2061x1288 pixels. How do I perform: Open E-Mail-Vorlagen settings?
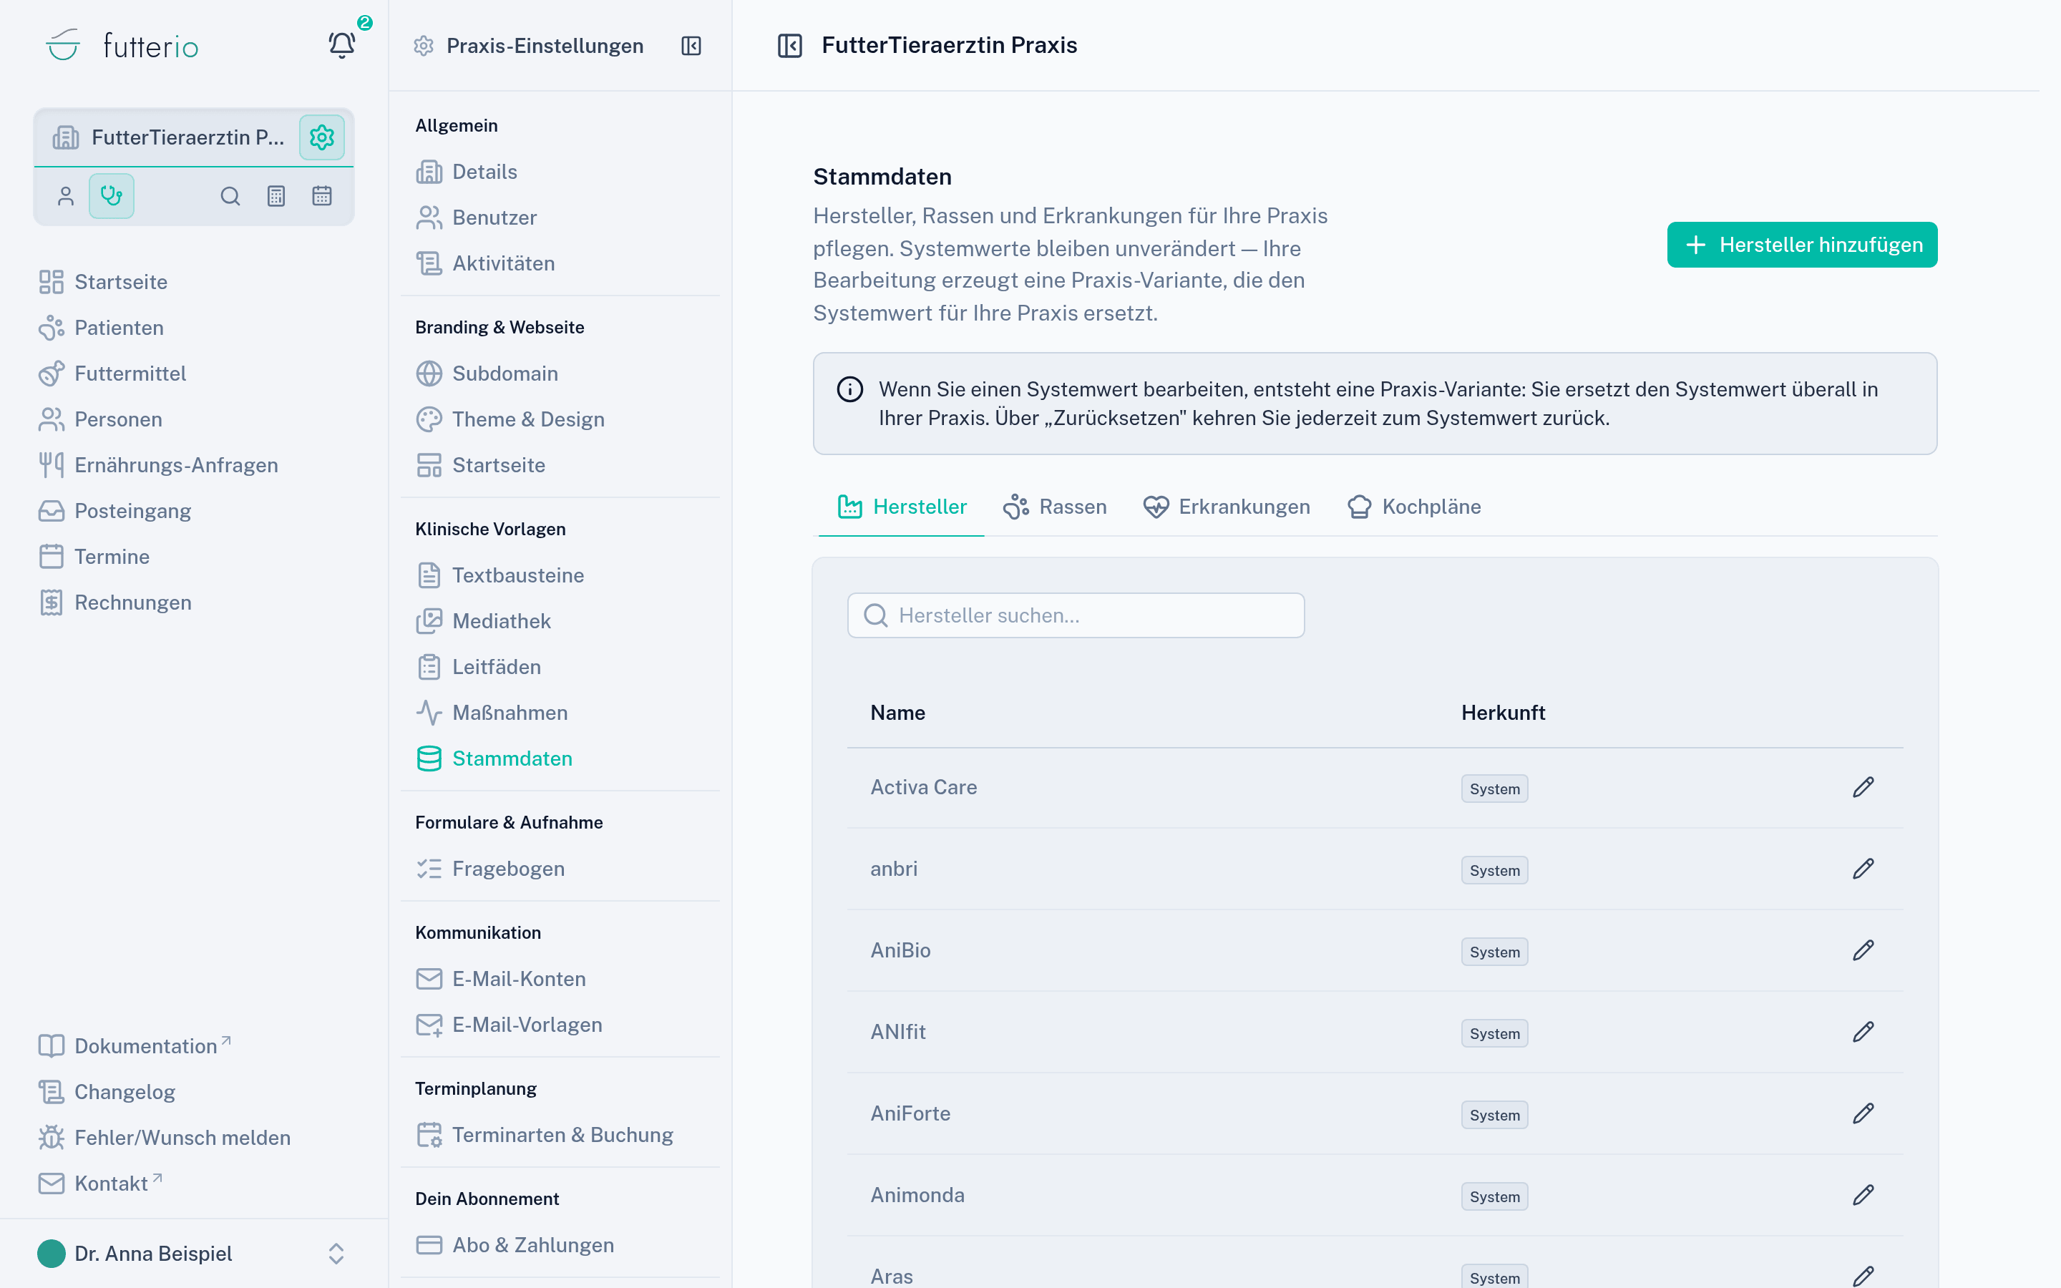point(510,1025)
